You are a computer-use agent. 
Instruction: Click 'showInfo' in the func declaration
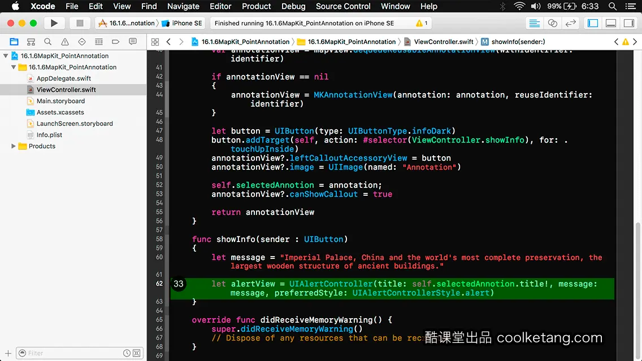[x=236, y=239]
